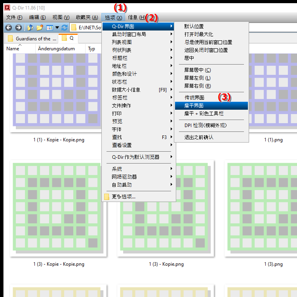This screenshot has height=297, width=297.
Task: Select thumbnail of 1 (3) - Kopie.png
Action: tap(166, 229)
